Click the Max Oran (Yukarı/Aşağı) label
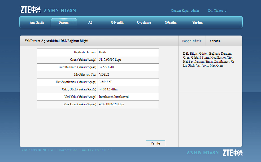Screen dimensions: 261x162 click(80, 104)
